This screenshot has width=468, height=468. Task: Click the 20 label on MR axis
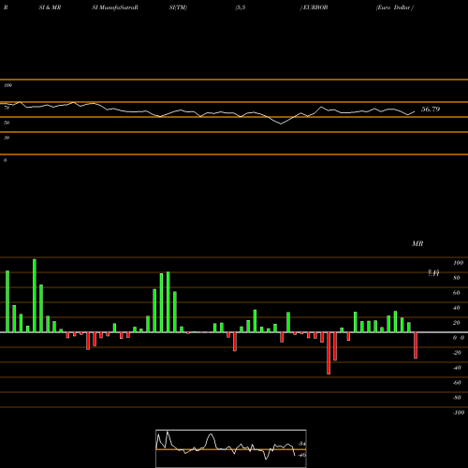457,323
